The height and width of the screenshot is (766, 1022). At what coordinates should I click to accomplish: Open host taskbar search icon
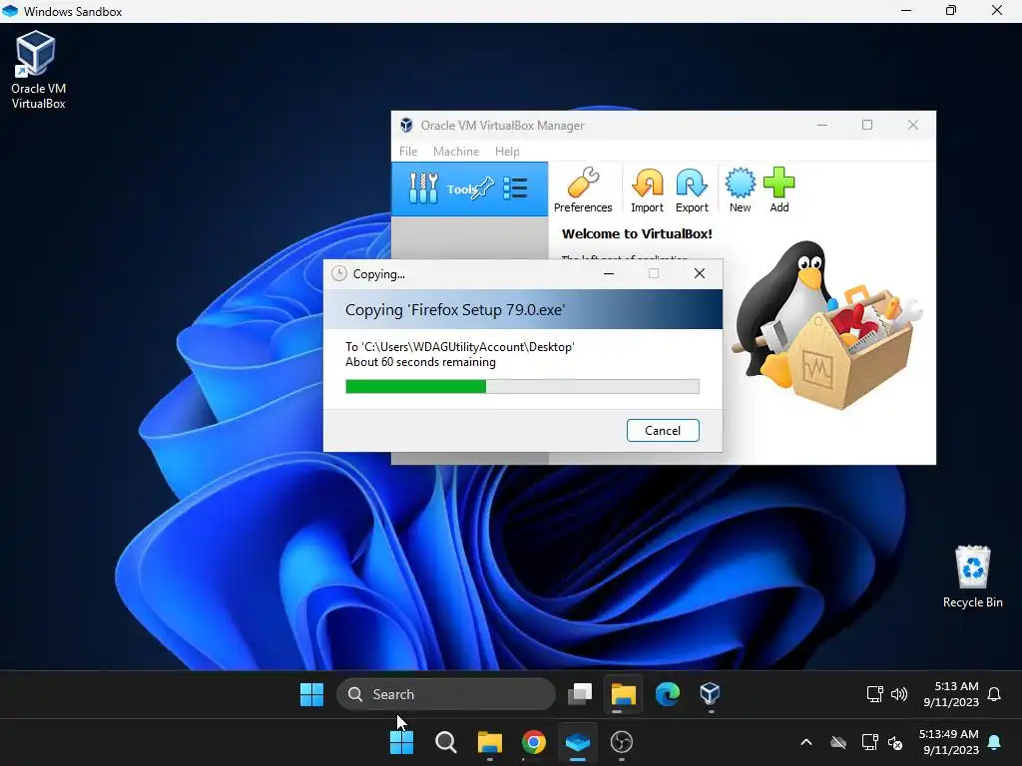coord(446,742)
